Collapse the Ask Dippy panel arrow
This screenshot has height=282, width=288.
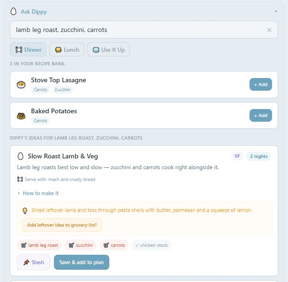pos(275,11)
